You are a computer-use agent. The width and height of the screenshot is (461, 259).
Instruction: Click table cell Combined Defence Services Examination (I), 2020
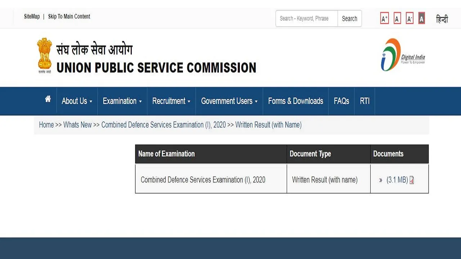coord(211,179)
